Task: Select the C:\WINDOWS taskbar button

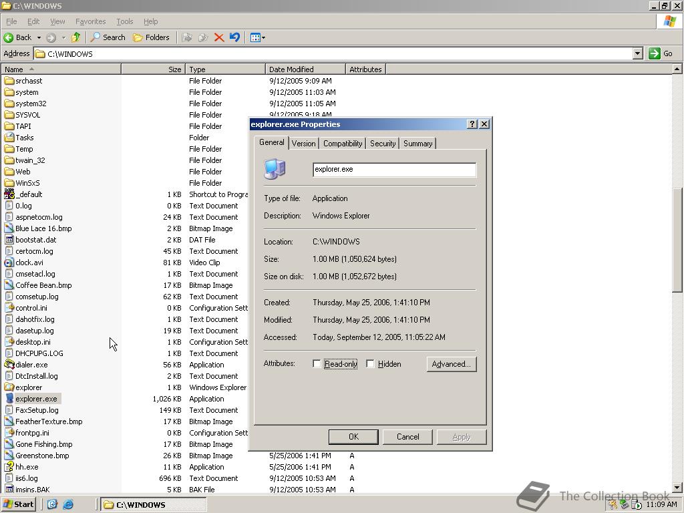Action: 154,505
